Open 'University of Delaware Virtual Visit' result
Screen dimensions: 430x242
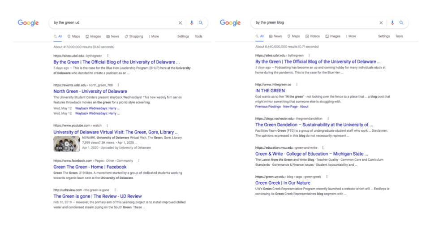click(116, 132)
